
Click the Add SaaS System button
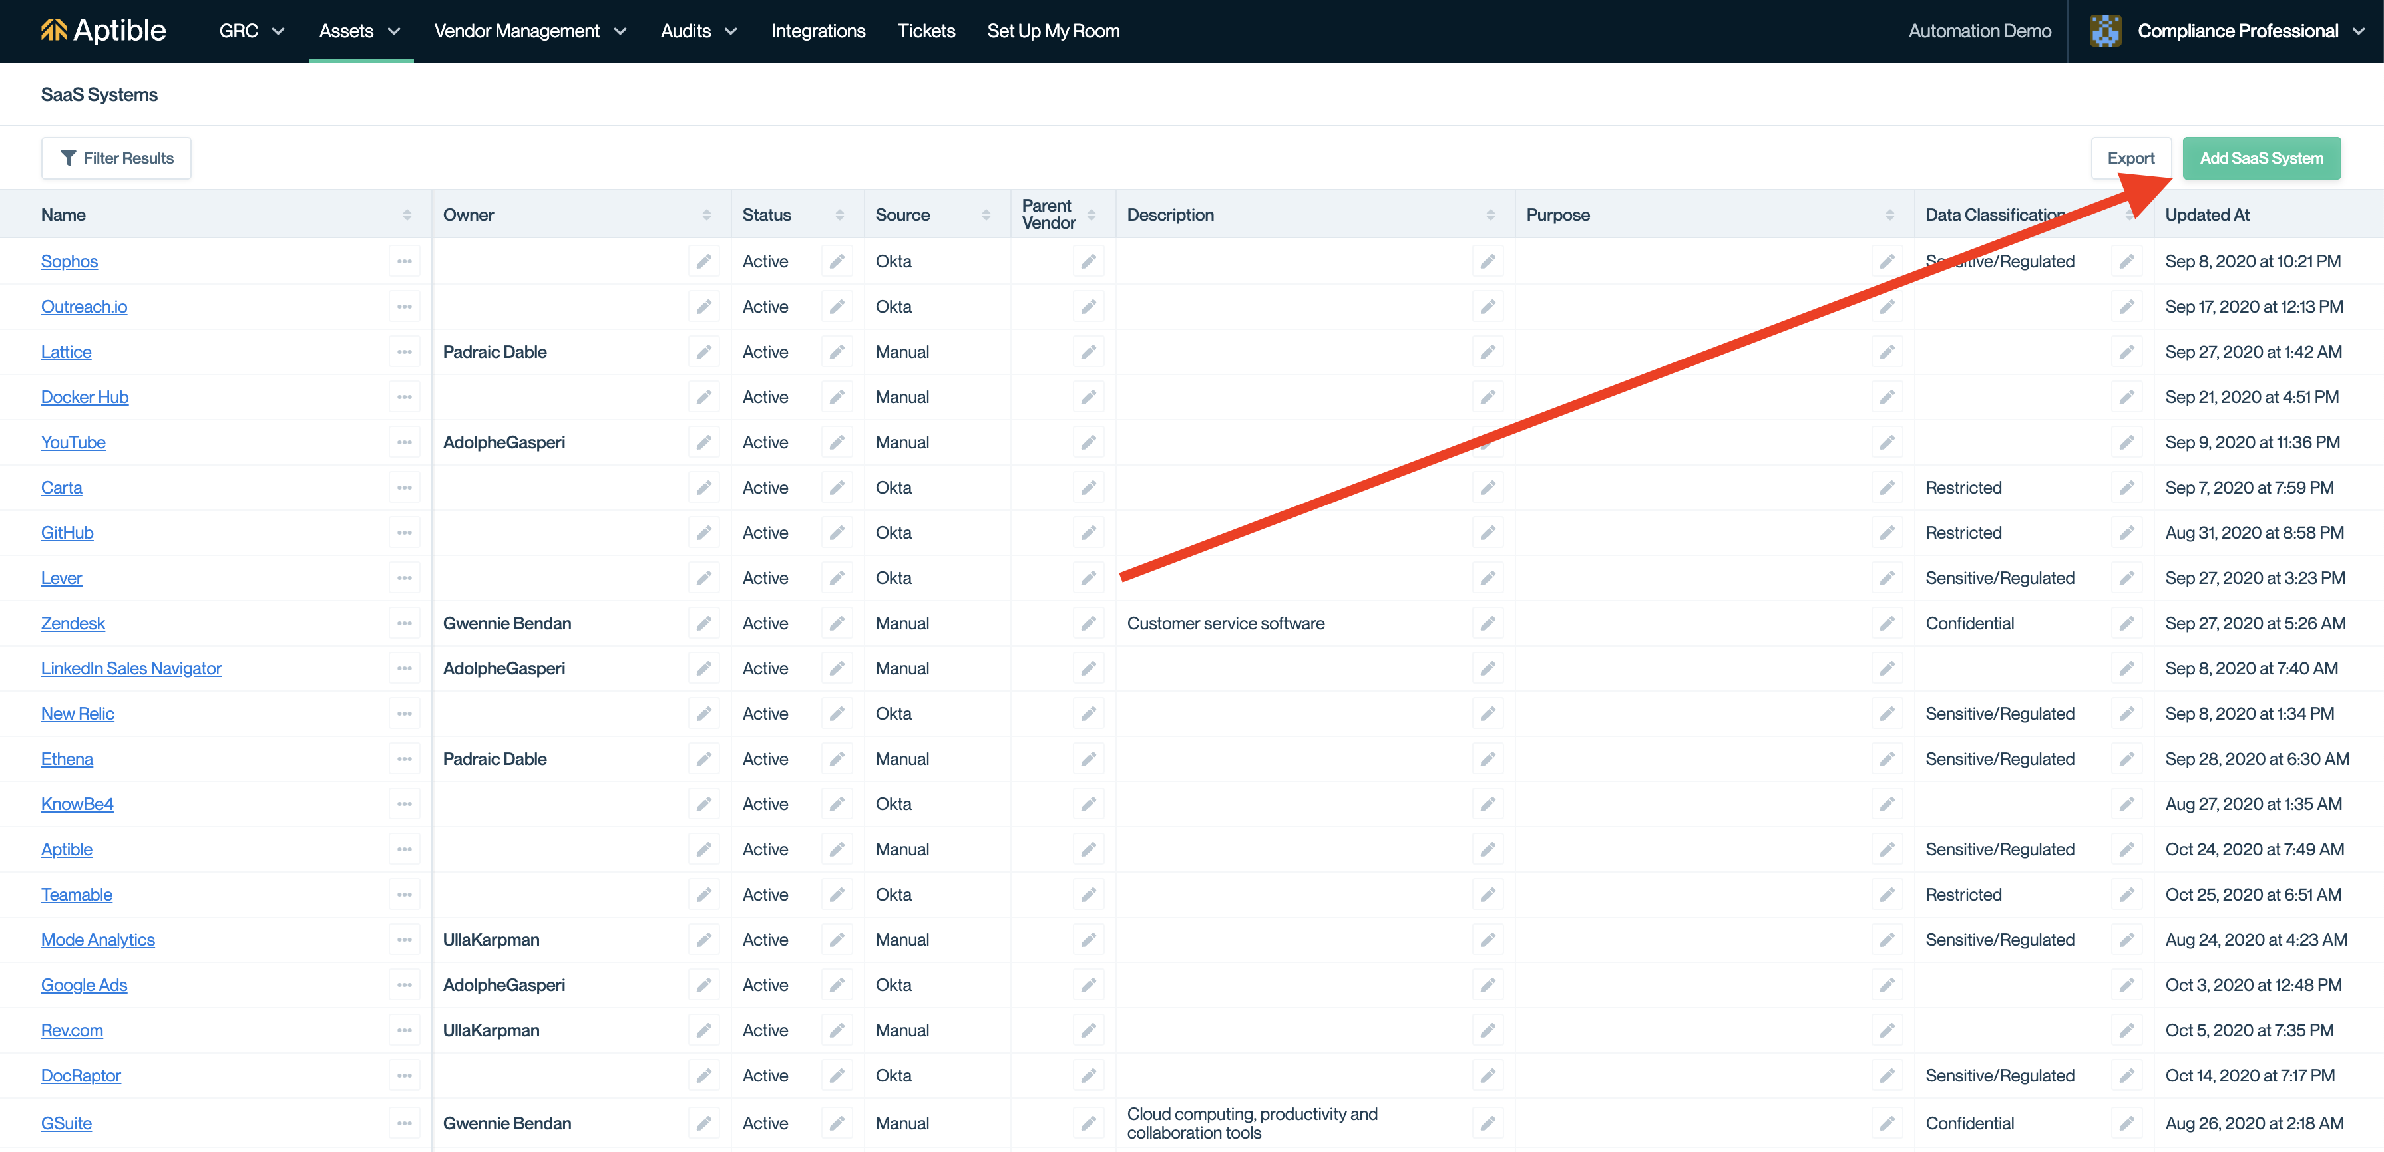[2261, 158]
